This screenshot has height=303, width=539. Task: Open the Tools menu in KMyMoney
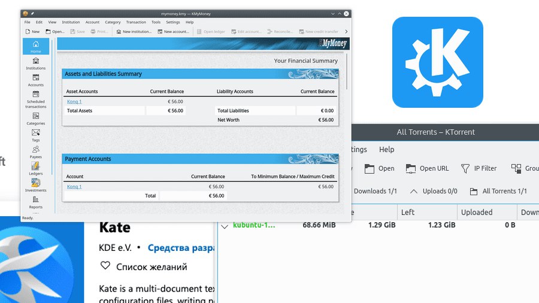[x=156, y=22]
